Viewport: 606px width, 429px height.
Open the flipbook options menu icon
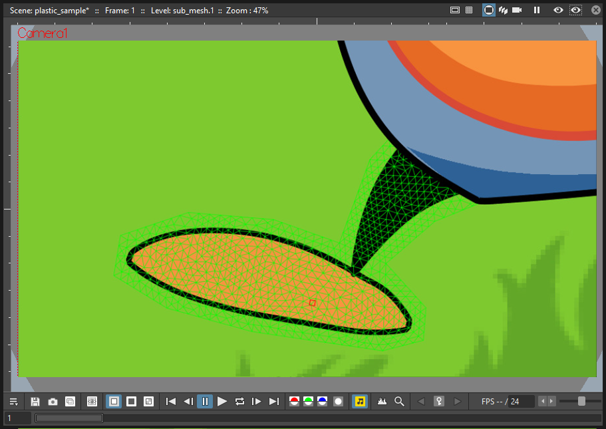13,402
